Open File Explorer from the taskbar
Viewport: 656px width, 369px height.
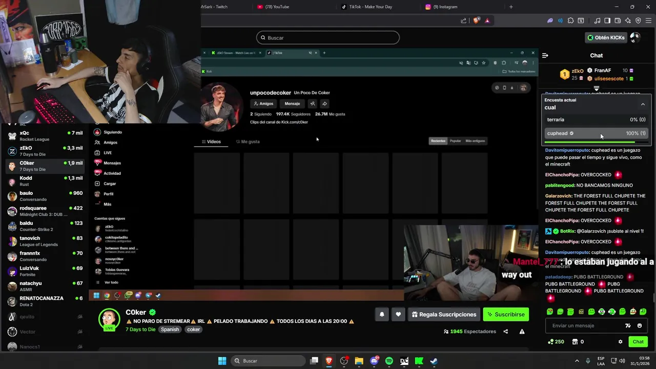(359, 361)
